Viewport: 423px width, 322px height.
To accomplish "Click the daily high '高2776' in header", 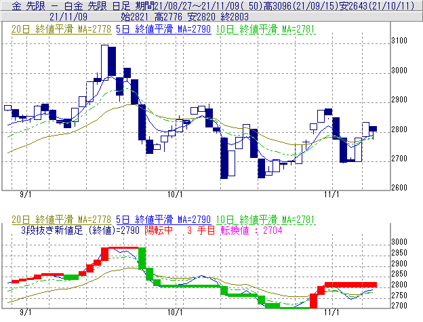I will click(x=168, y=17).
